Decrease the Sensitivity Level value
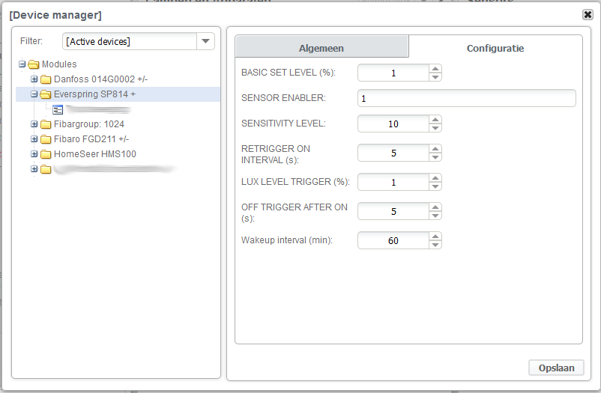This screenshot has height=393, width=601. tap(435, 128)
